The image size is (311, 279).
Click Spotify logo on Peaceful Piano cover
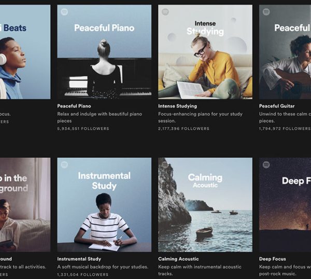64,12
